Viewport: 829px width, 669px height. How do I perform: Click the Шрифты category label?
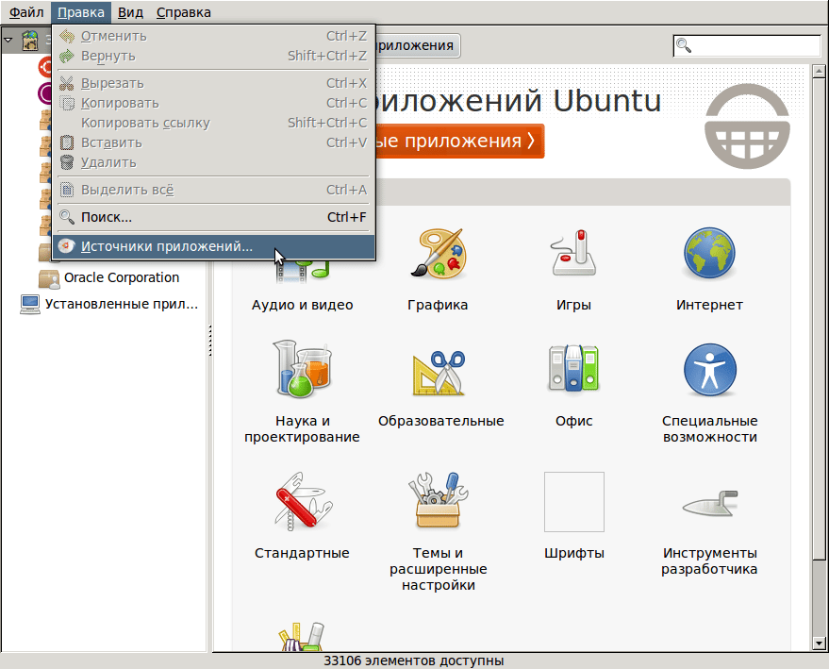pos(574,553)
